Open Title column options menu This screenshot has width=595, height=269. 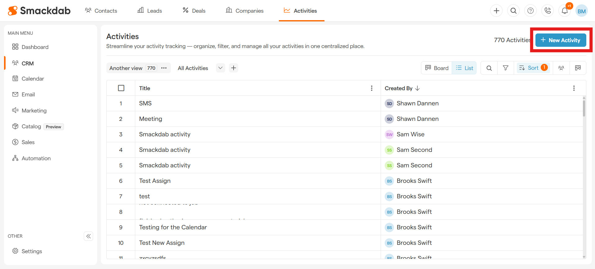click(371, 88)
